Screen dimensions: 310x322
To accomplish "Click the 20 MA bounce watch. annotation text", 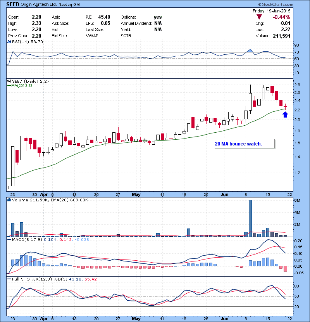I will [x=238, y=144].
